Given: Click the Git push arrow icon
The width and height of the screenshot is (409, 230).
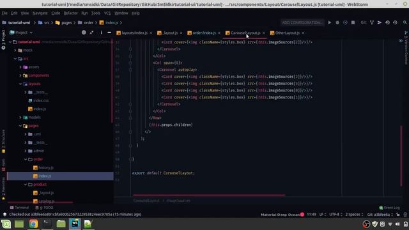Looking at the screenshot, I should [380, 23].
